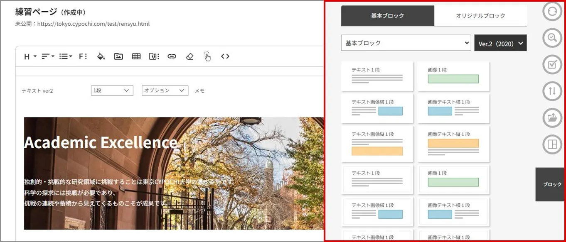This screenshot has height=242, width=566.
Task: Select the paint bucket fill color tool
Action: (101, 56)
